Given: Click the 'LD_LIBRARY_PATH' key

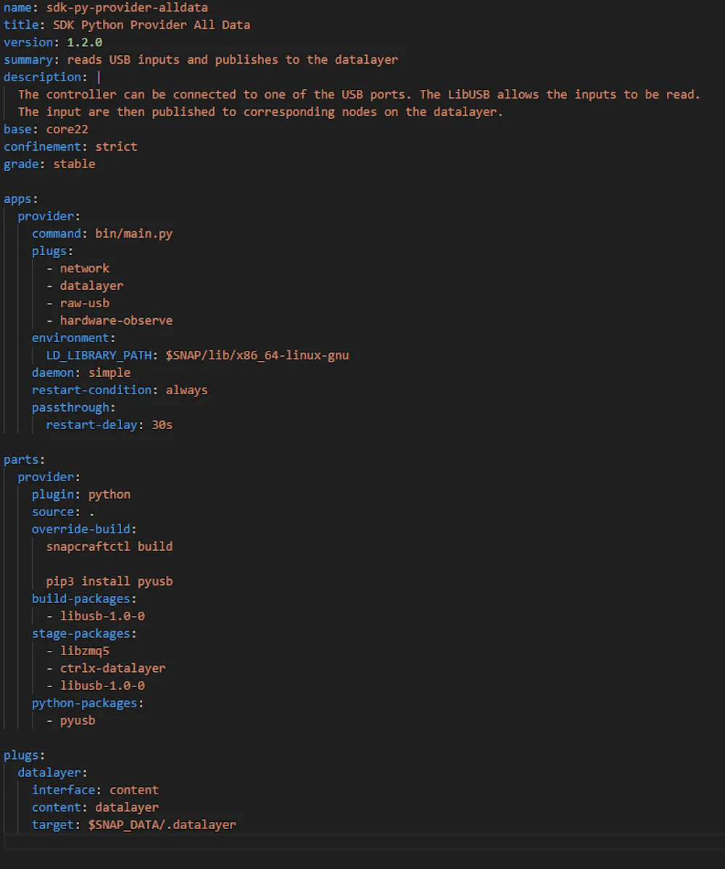Looking at the screenshot, I should 99,355.
